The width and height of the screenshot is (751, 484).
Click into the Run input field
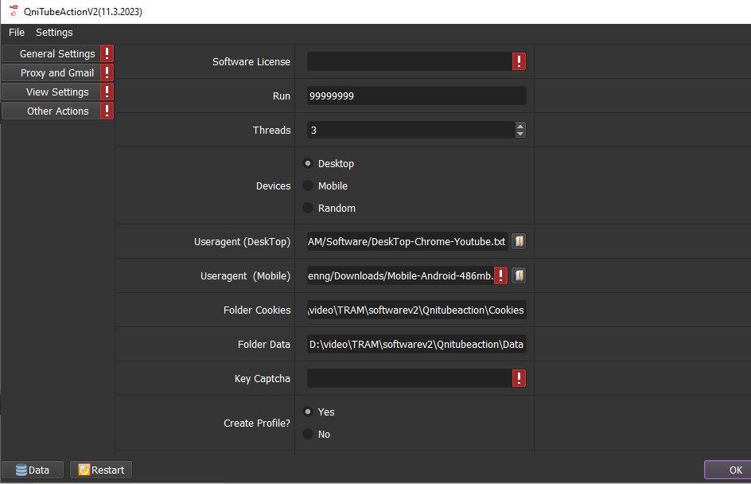pos(416,96)
